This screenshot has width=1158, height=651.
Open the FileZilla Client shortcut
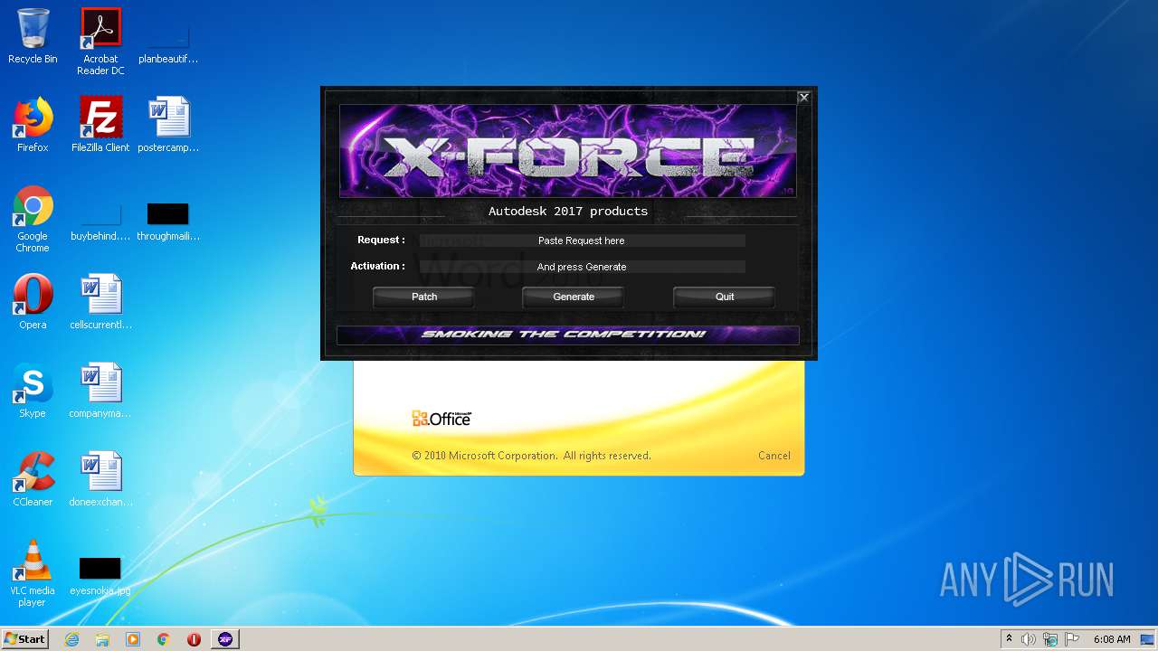pyautogui.click(x=100, y=125)
